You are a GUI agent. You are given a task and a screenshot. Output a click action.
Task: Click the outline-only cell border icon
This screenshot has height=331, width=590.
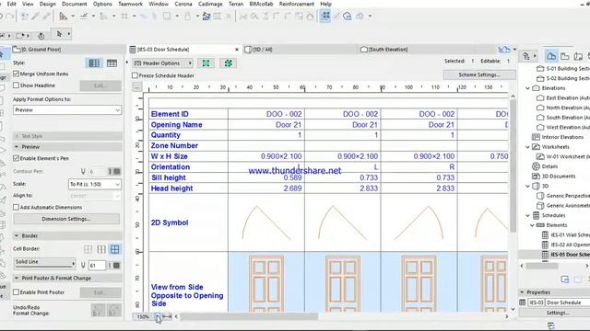pyautogui.click(x=88, y=249)
